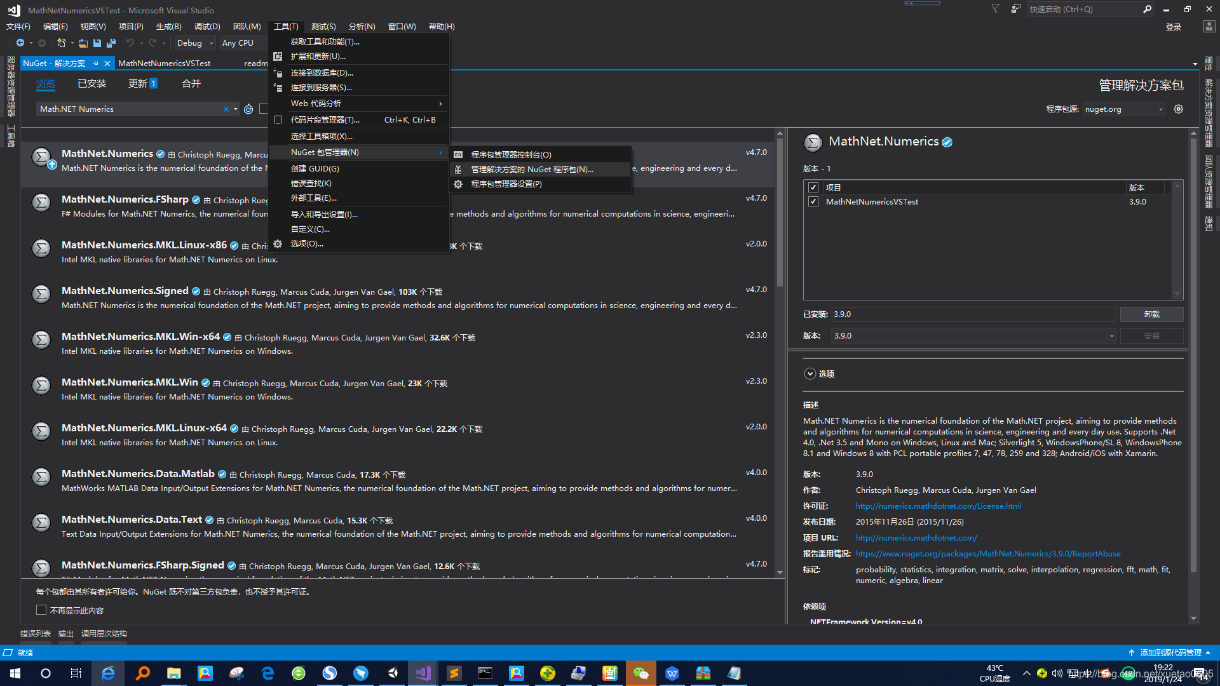Switch to the 已安装 tab

(x=92, y=83)
